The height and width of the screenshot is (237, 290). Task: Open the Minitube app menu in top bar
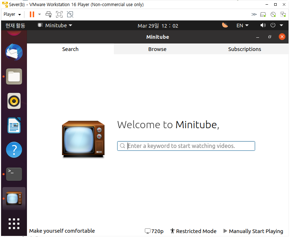click(x=55, y=25)
